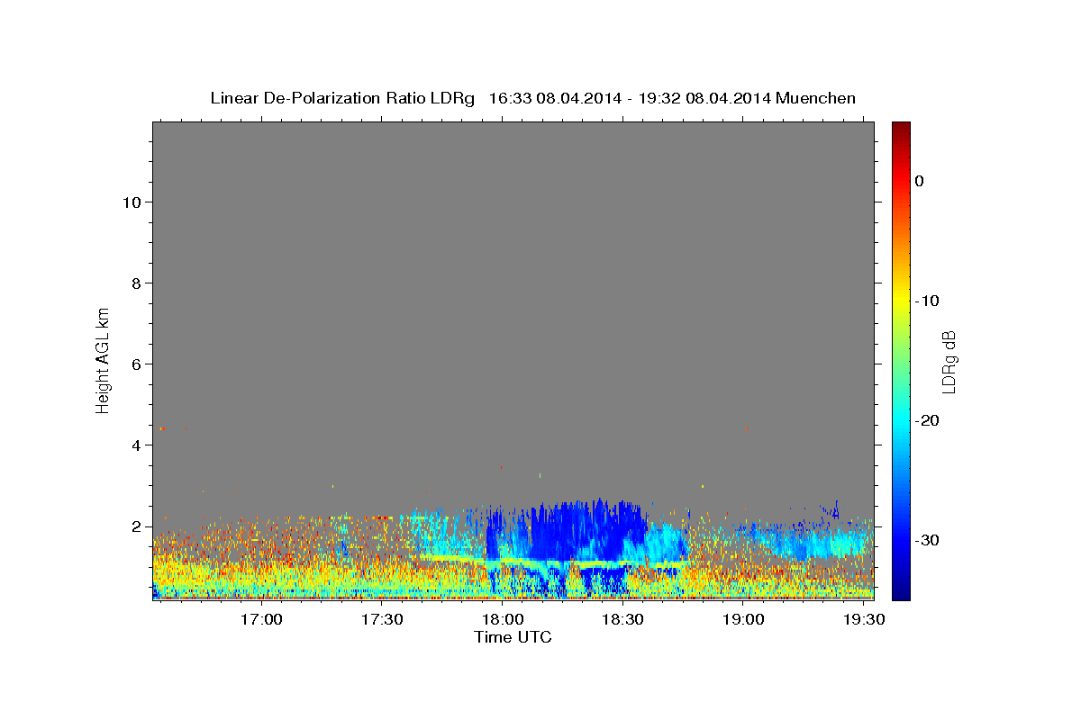This screenshot has height=720, width=1081.
Task: Click the colorbar value -10
Action: 928,301
